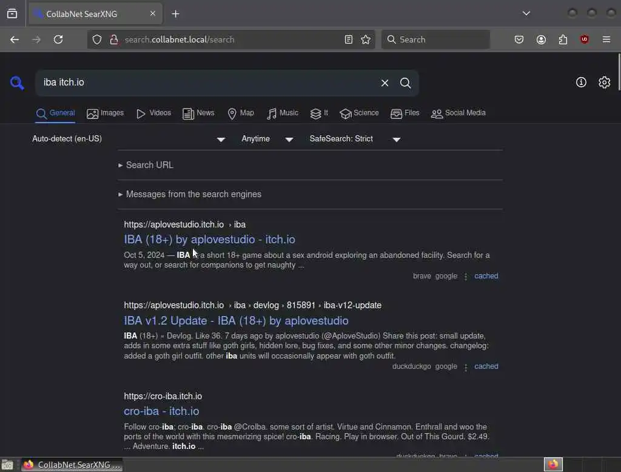Click the page vertical scrollbar
Screen dimensions: 621x472
618,73
